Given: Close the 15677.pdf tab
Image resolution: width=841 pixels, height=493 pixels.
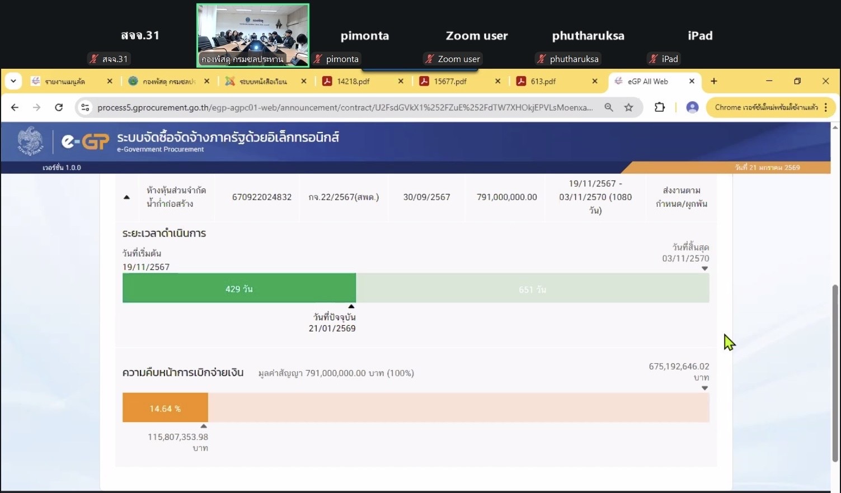Looking at the screenshot, I should tap(497, 81).
